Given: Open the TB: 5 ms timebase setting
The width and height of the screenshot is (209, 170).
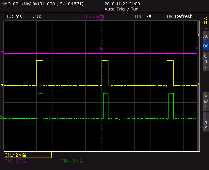Looking at the screenshot, I should (x=12, y=16).
